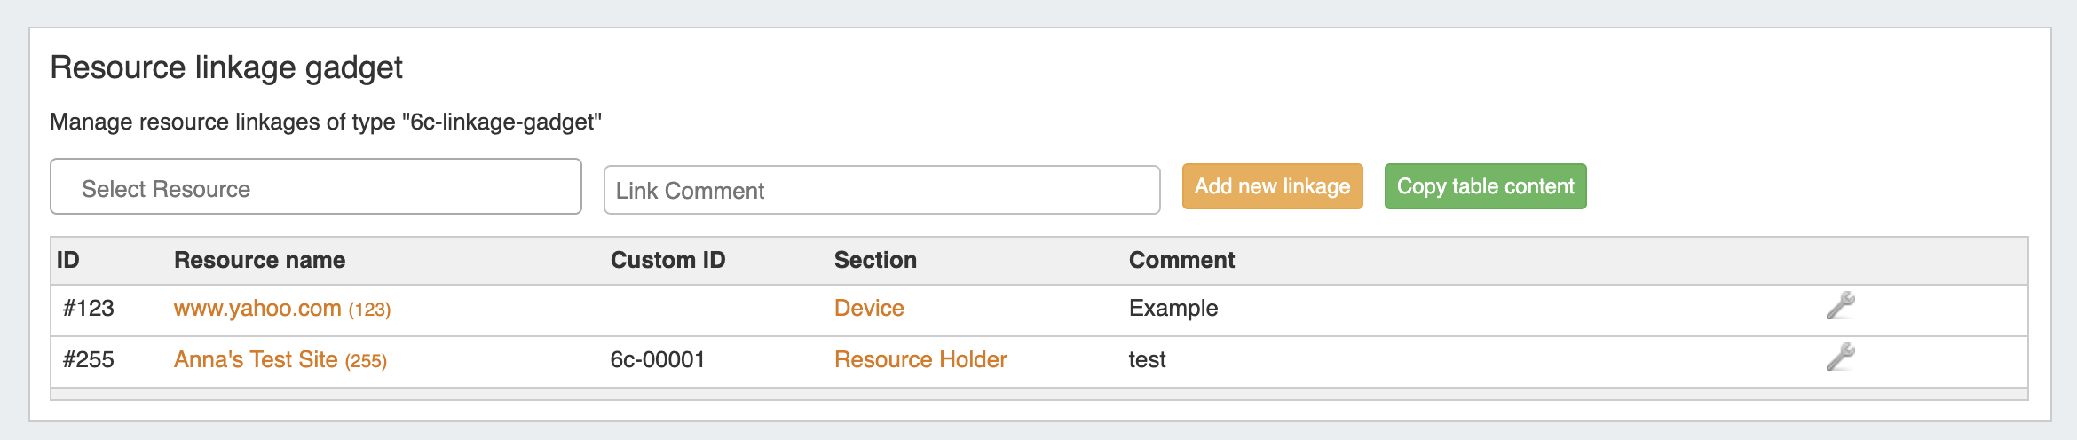
Task: Open the Anna's Test Site resource link
Action: click(256, 360)
